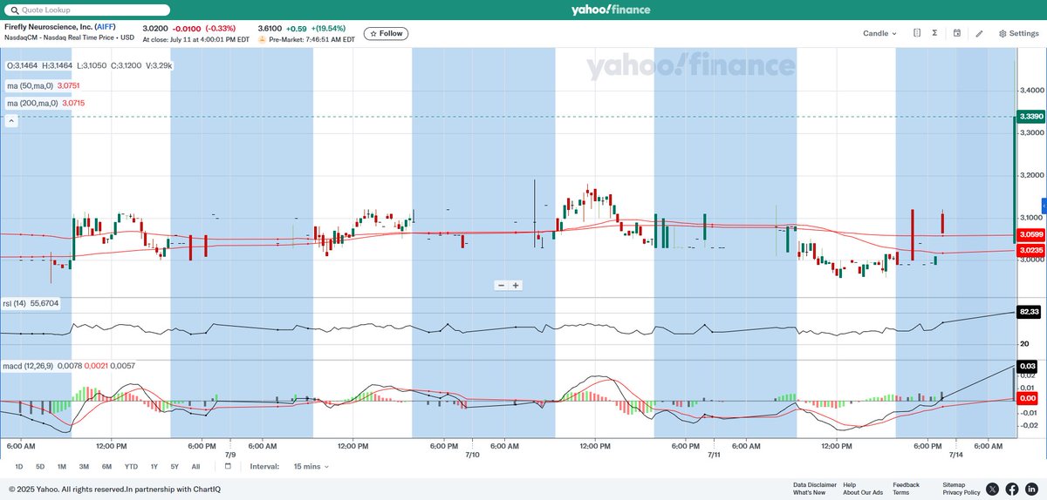1047x500 pixels.
Task: Select the 5Y range
Action: click(174, 466)
